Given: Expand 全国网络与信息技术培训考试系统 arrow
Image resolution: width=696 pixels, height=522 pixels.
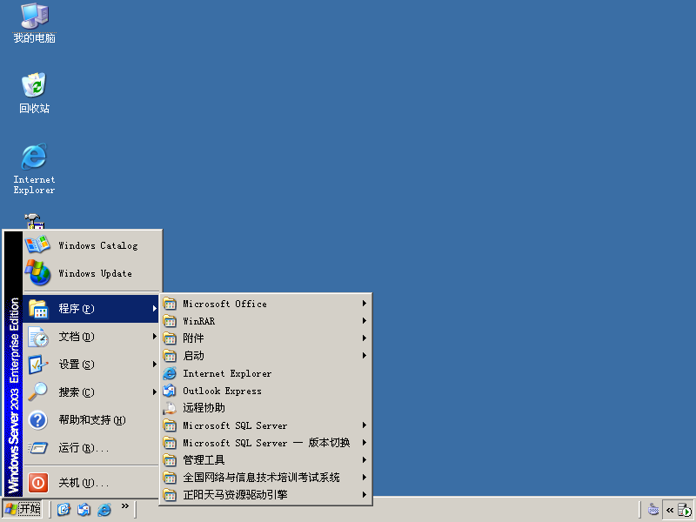Looking at the screenshot, I should pos(364,477).
